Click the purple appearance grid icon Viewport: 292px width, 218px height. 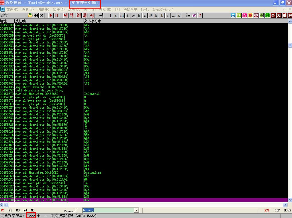click(x=194, y=15)
